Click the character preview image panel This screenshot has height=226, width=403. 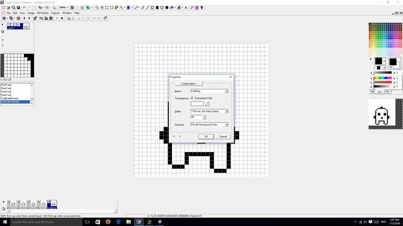[382, 112]
